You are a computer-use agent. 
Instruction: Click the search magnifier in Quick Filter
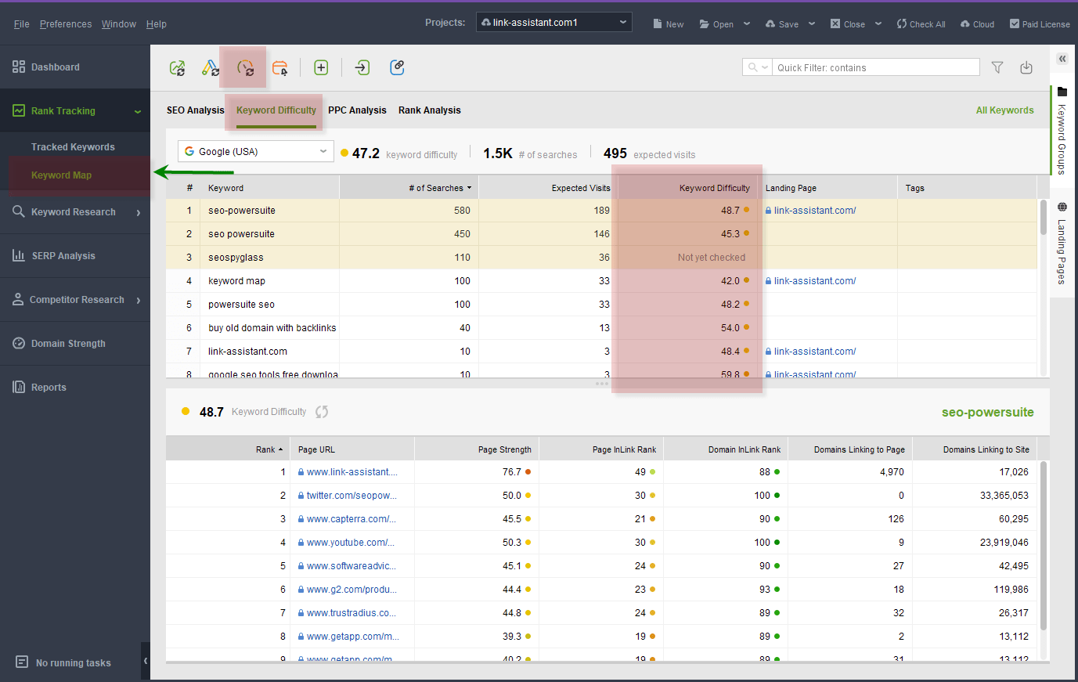pos(752,67)
